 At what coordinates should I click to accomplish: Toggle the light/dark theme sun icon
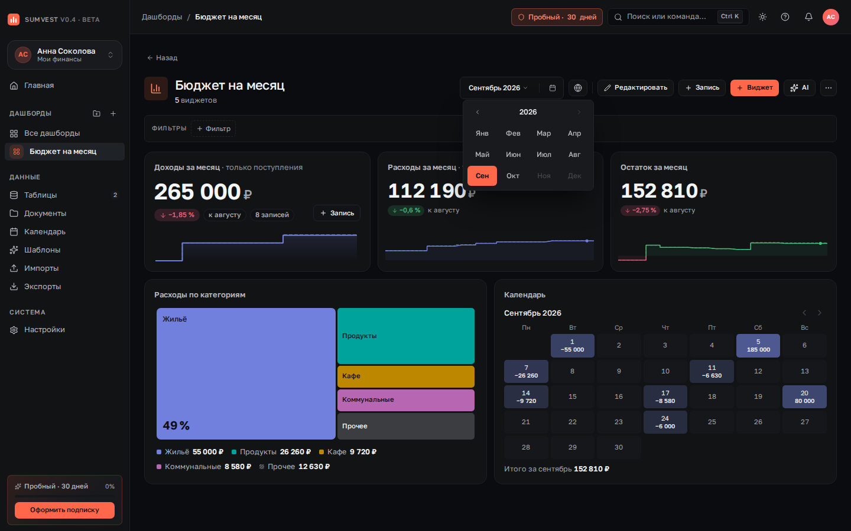pyautogui.click(x=763, y=17)
